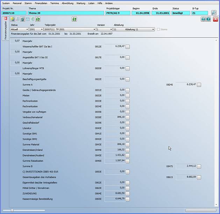220x214 pixels.
Task: Open the Abwicklung menu
Action: point(68,3)
